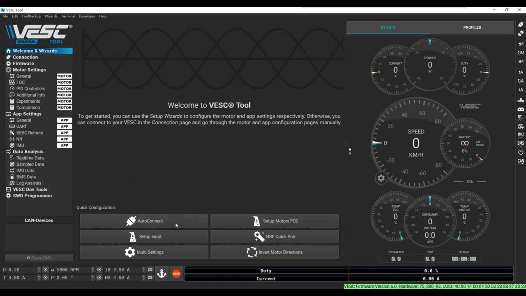Click the Disconnect unplugged icon in right toolbar

(x=521, y=33)
